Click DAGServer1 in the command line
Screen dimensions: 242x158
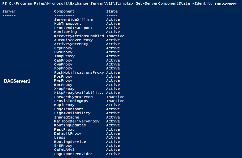(226, 4)
